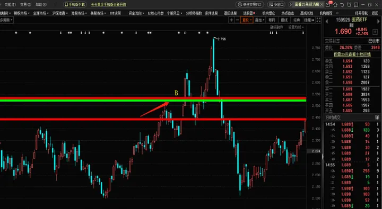This screenshot has height=209, width=382.
Task: Open the 仅需30元查看十档行情 link
Action: point(352,54)
